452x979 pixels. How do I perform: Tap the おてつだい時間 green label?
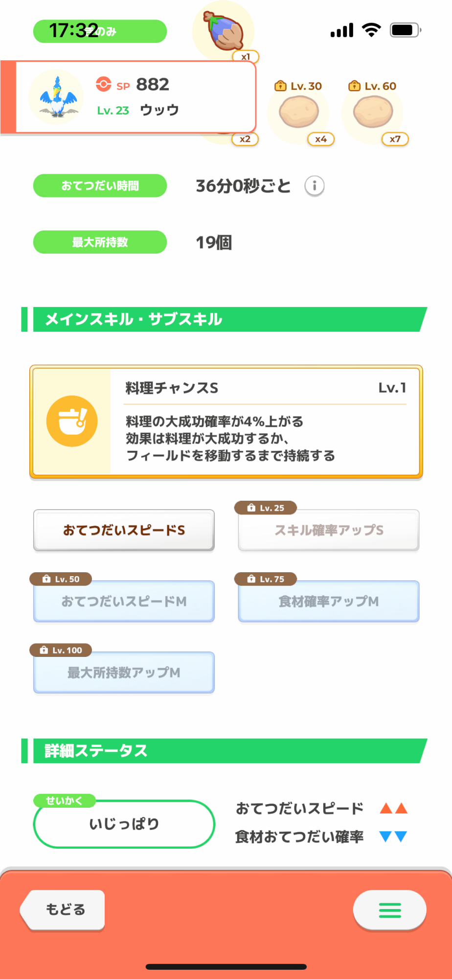click(100, 186)
